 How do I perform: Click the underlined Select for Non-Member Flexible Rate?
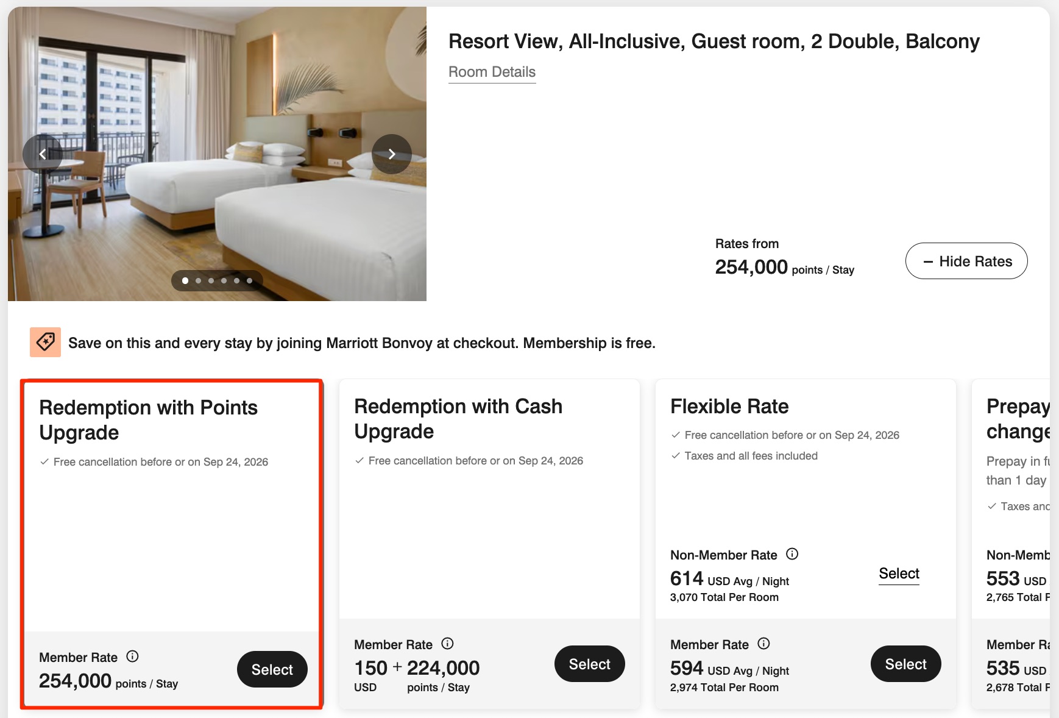click(x=899, y=574)
